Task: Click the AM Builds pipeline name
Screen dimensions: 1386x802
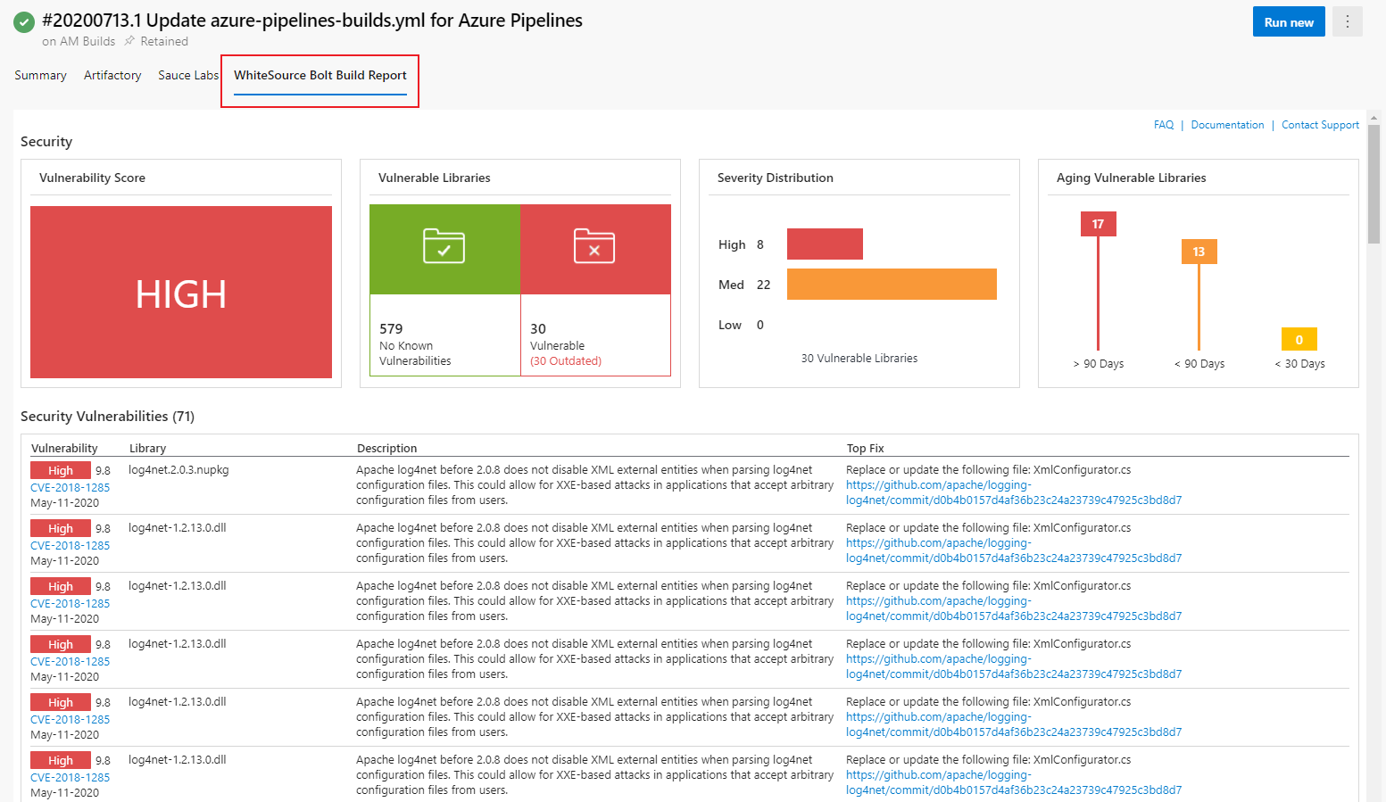Action: [x=87, y=41]
